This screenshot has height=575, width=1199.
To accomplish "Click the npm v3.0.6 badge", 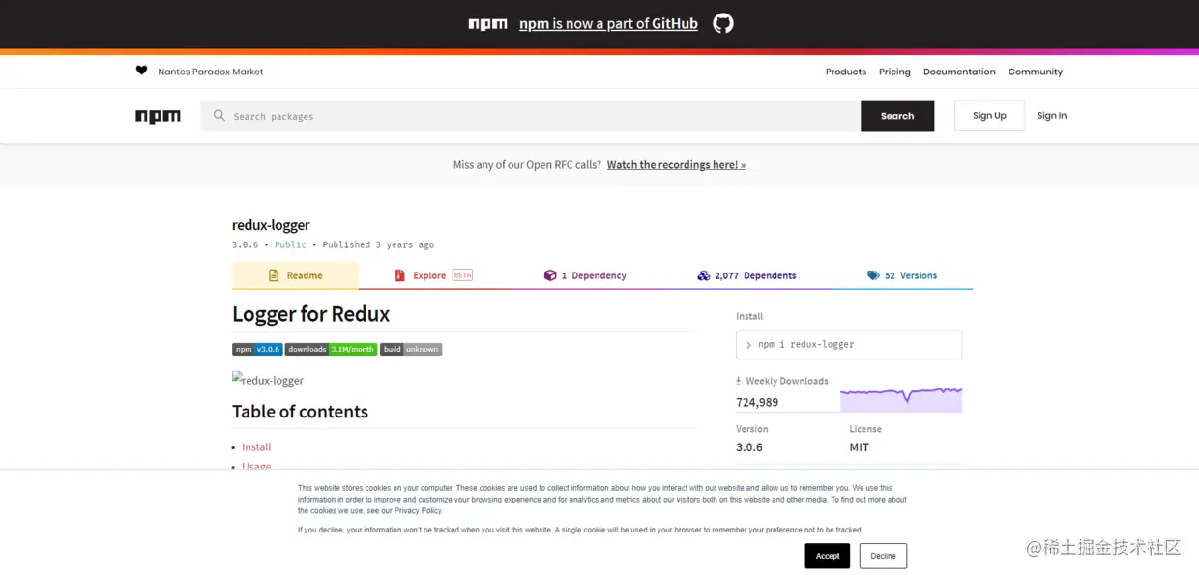I will click(257, 349).
